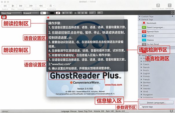Screen dimensions: 175x113
Task: Click the ConvenienceWare logo in about window
Action: (x=85, y=83)
